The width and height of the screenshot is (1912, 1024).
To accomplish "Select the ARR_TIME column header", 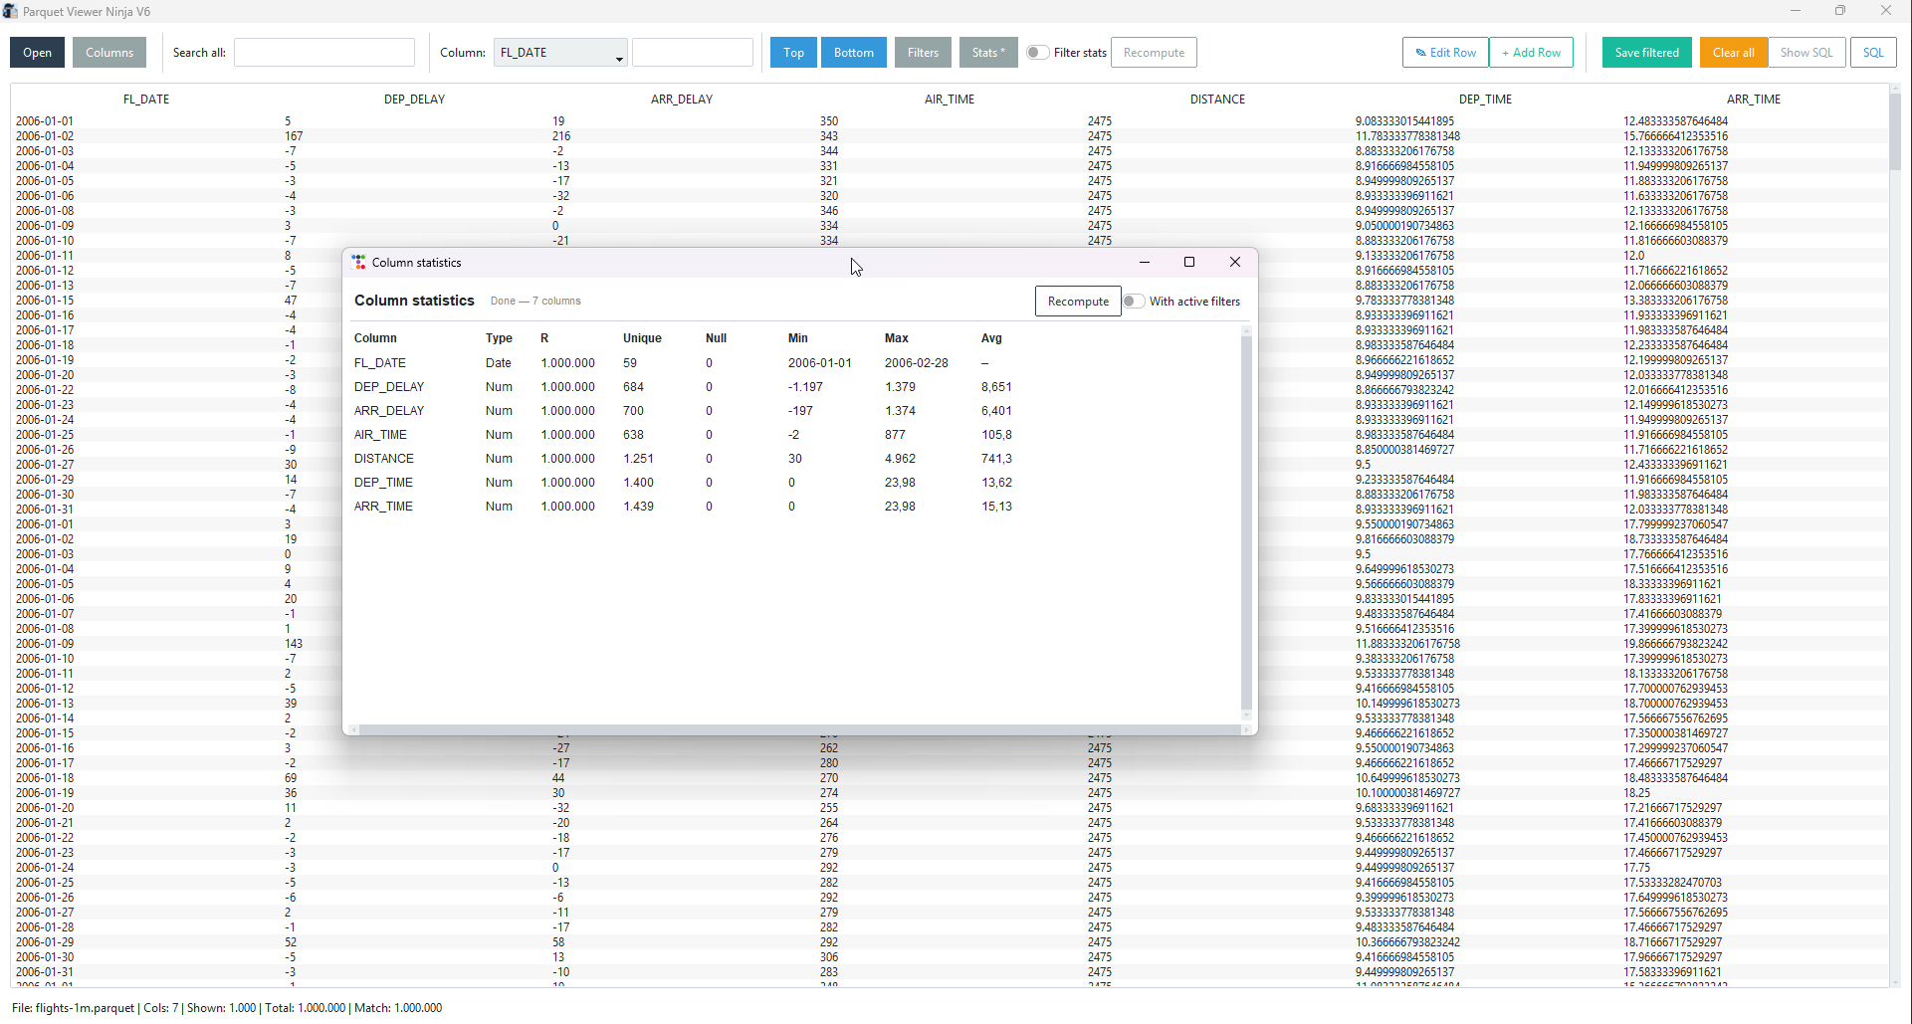I will [x=1754, y=100].
